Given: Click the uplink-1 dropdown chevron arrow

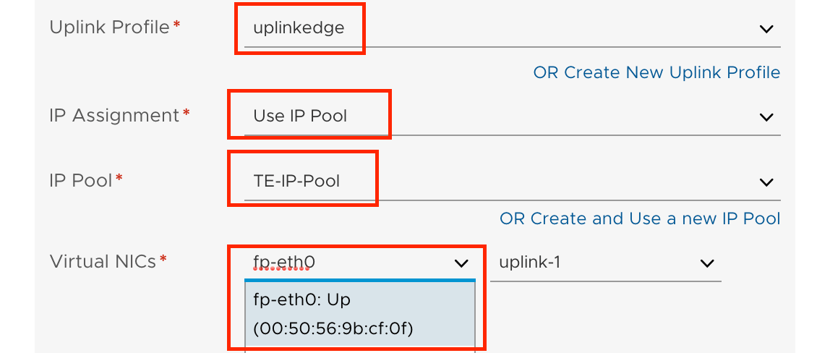Looking at the screenshot, I should tap(707, 263).
